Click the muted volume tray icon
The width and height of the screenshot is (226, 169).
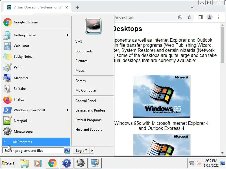click(198, 163)
